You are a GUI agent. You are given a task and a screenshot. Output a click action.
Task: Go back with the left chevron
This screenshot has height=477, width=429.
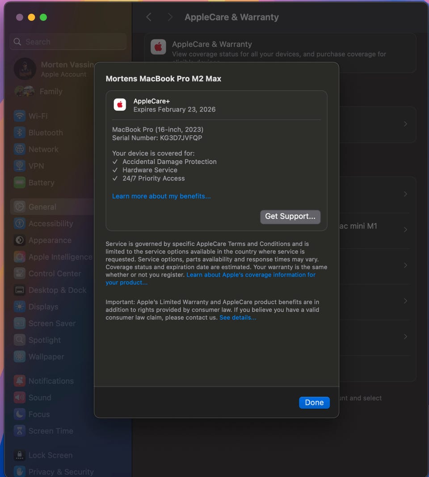pyautogui.click(x=149, y=17)
